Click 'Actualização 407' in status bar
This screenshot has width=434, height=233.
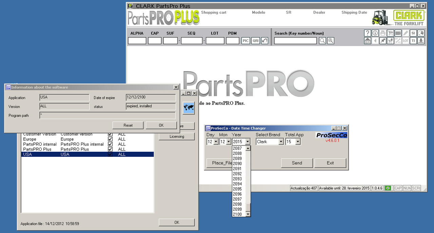point(304,188)
